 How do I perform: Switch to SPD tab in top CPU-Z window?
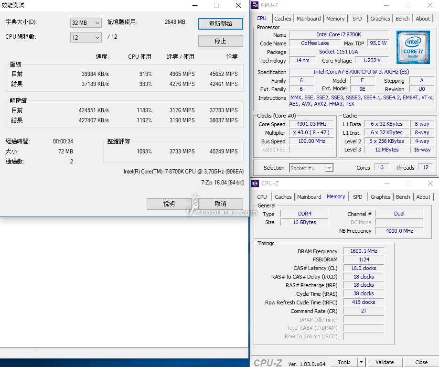tap(357, 19)
